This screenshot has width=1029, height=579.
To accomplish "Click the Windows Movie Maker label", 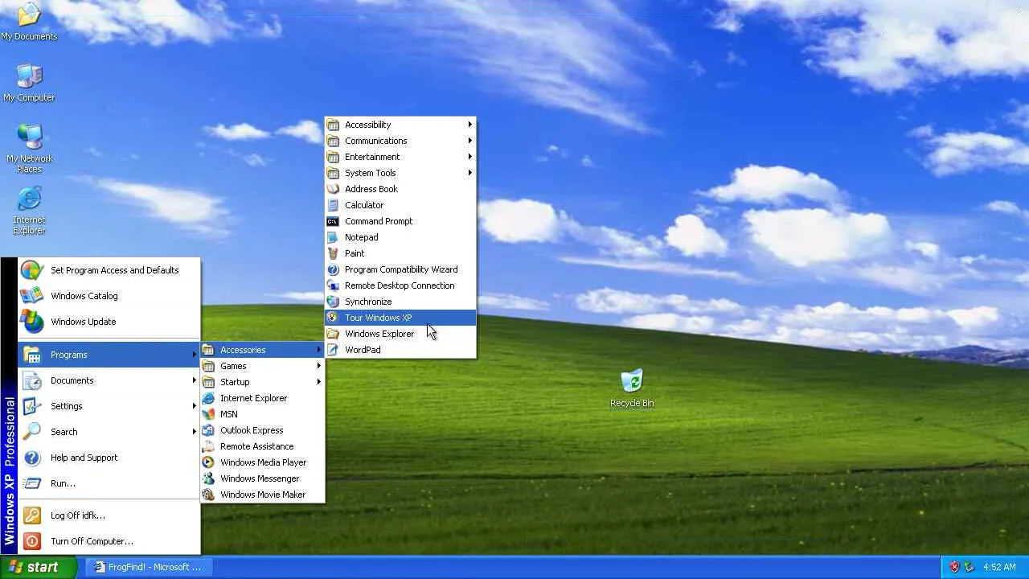I will coord(263,495).
